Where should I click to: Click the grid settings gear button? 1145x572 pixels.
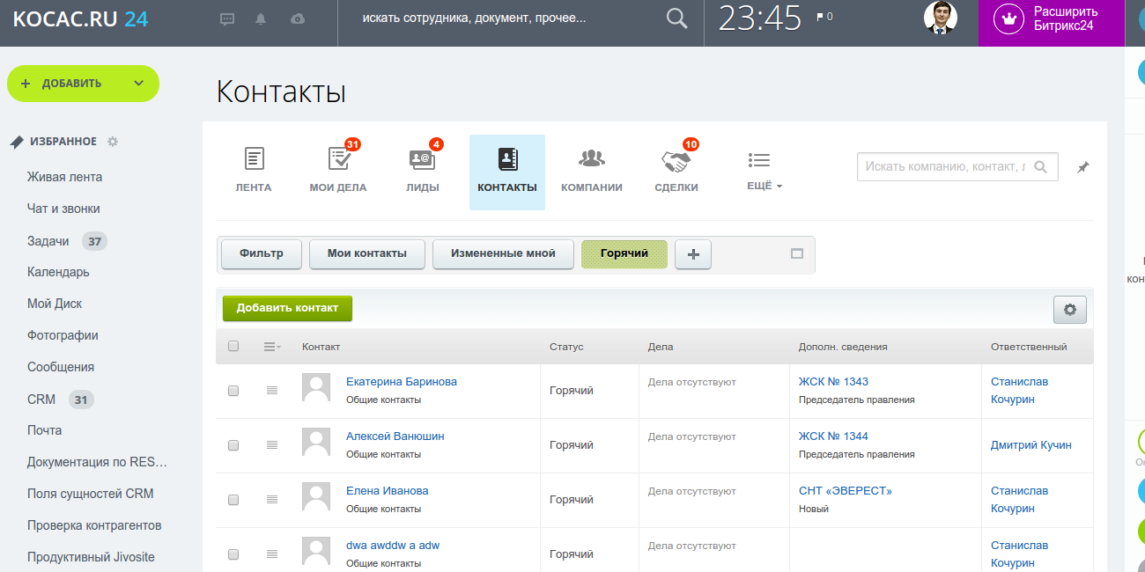(1070, 310)
